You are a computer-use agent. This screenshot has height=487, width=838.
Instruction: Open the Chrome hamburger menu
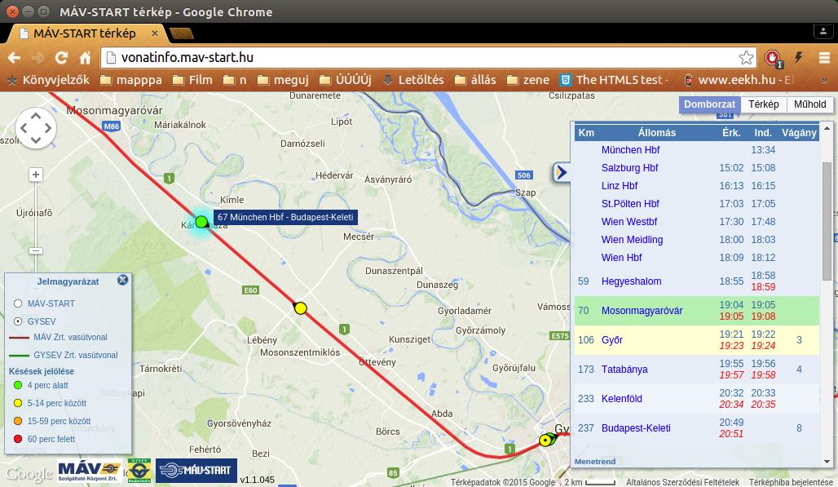click(824, 57)
